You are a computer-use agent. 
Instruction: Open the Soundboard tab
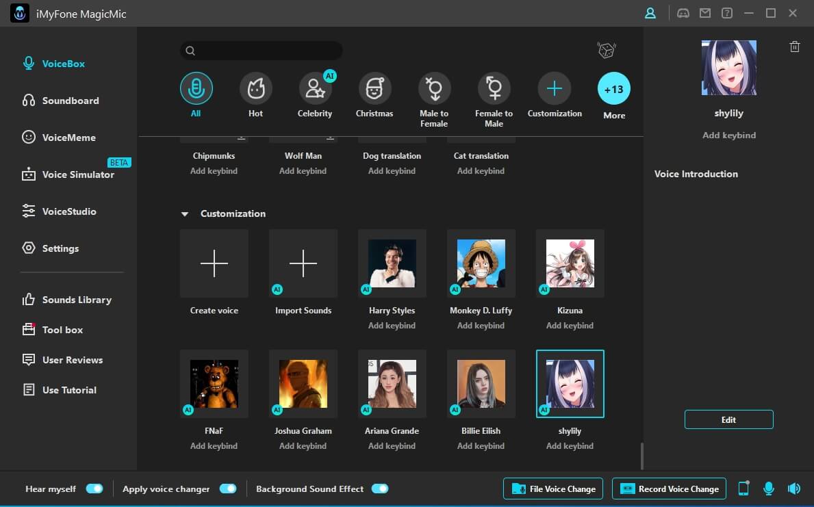click(60, 100)
